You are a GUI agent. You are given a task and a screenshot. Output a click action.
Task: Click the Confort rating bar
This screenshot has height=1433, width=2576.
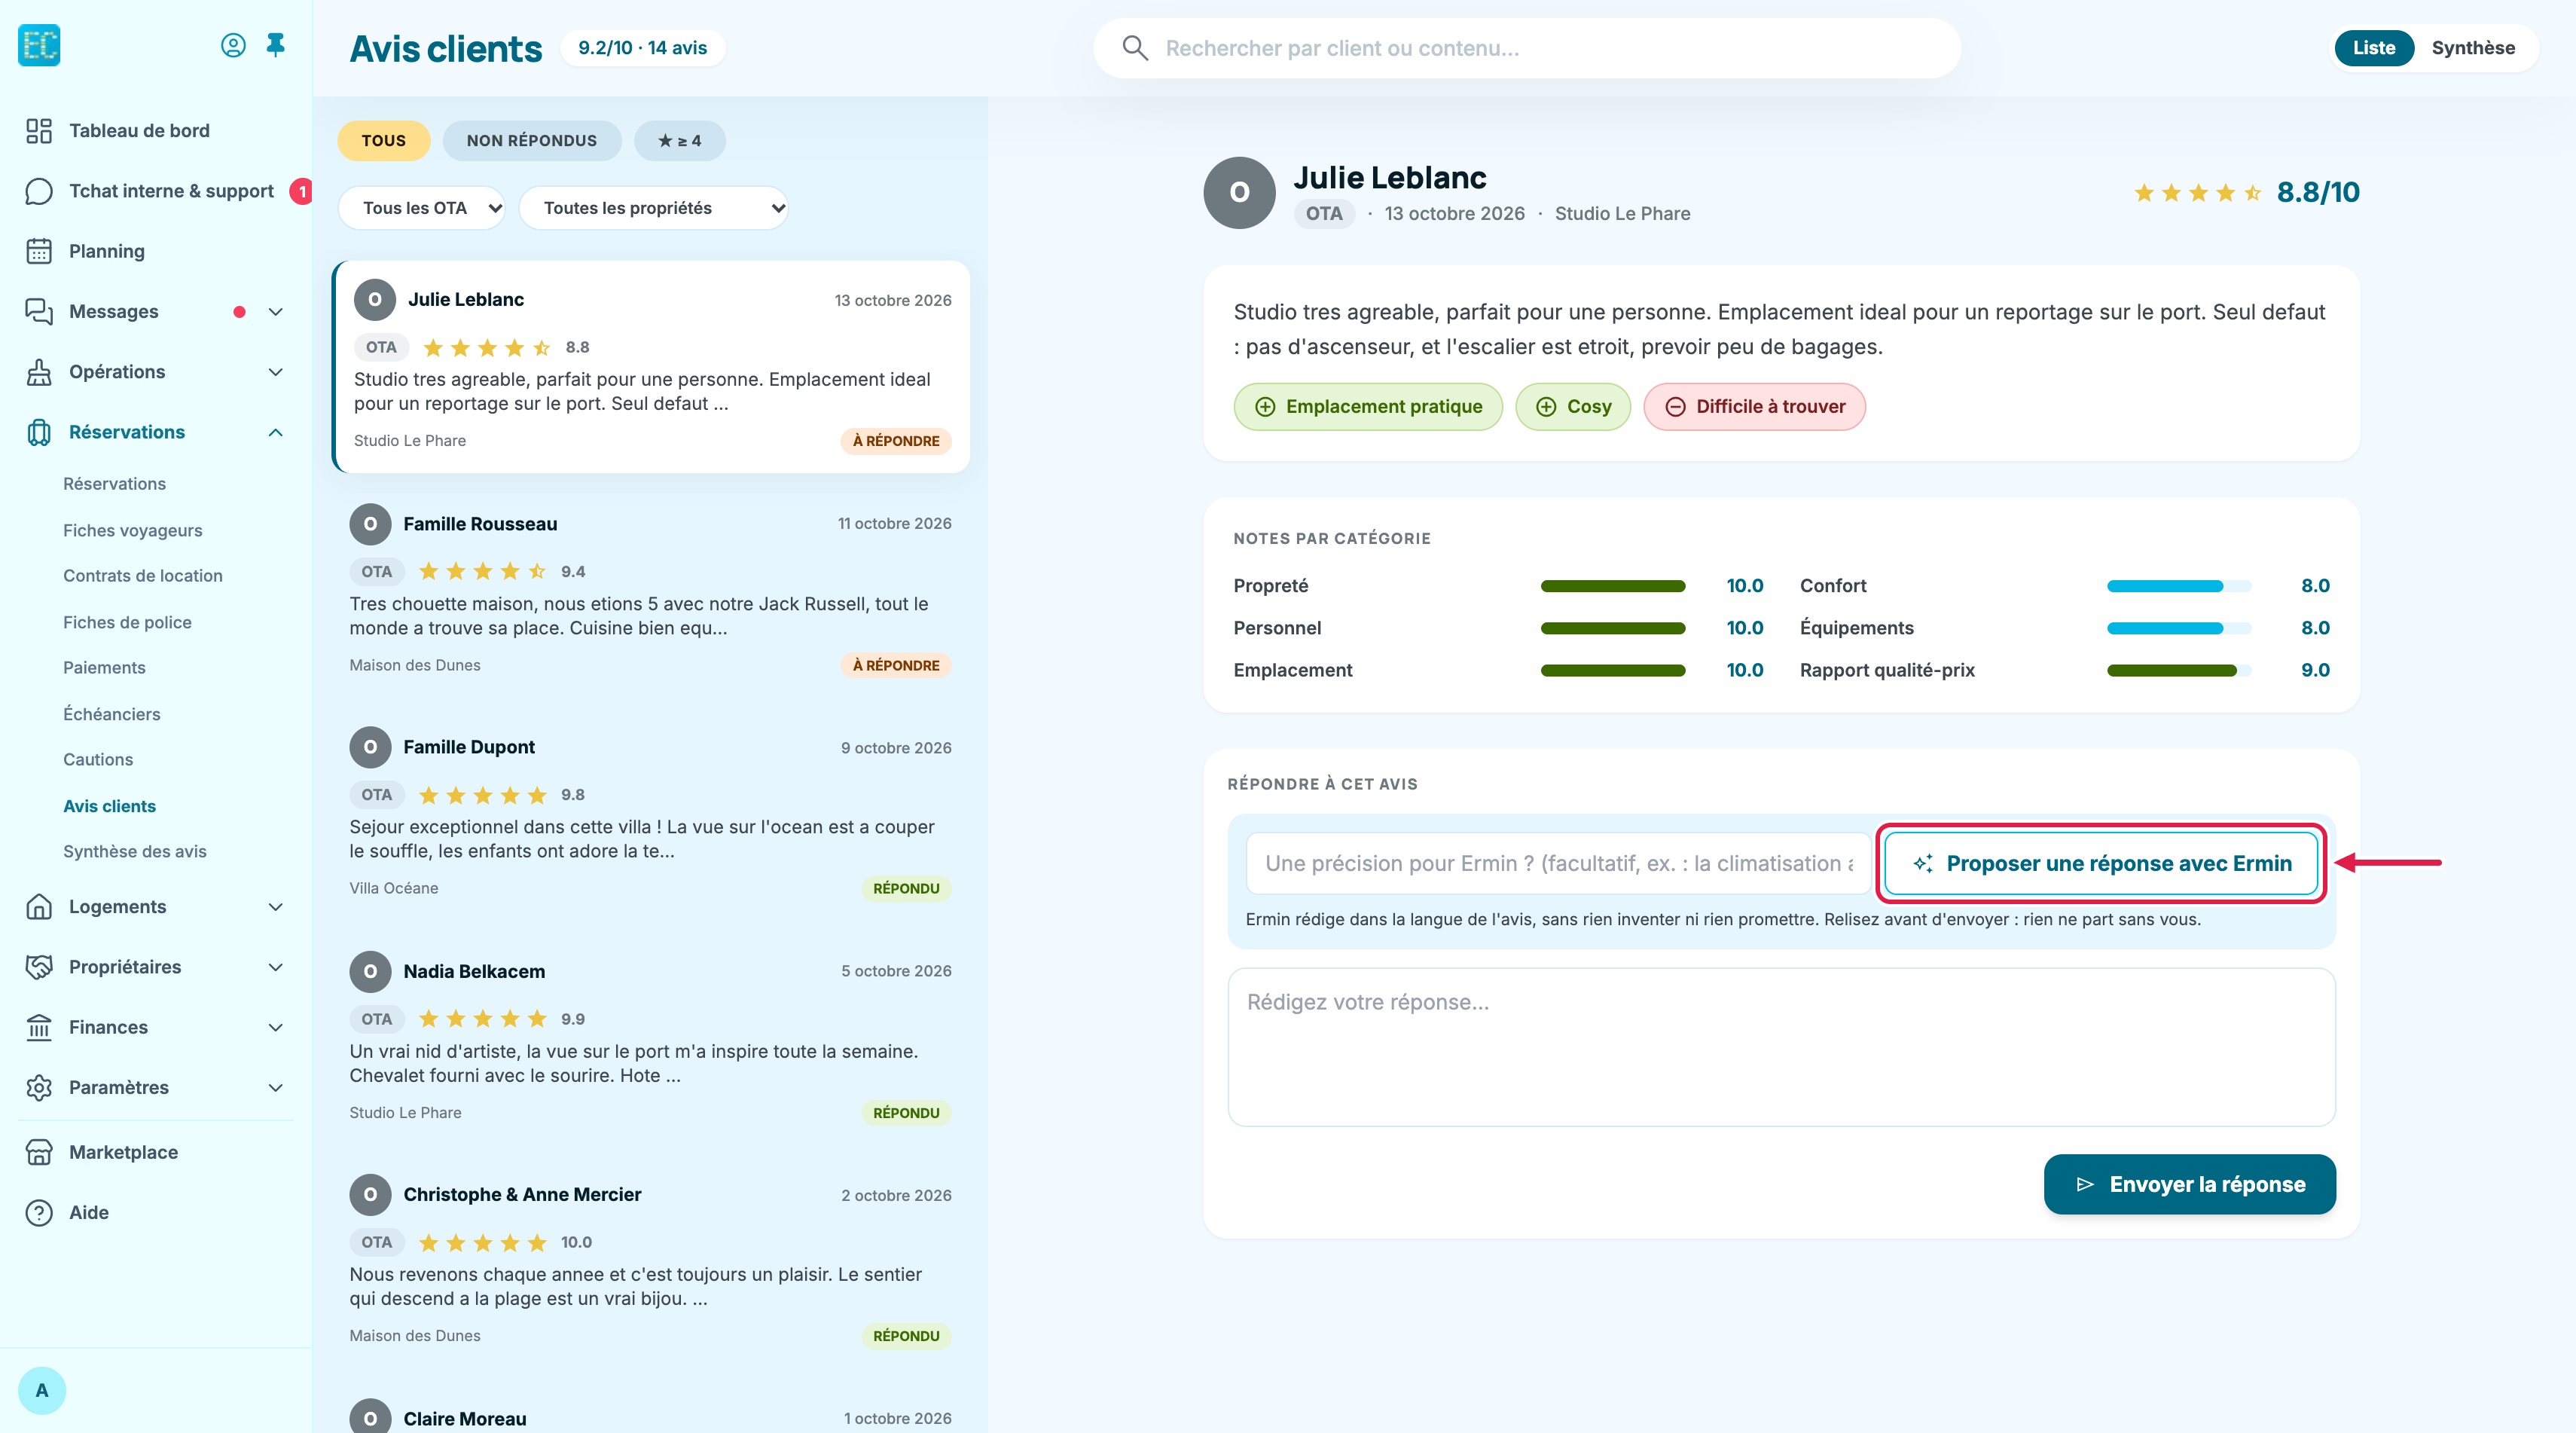[2179, 586]
